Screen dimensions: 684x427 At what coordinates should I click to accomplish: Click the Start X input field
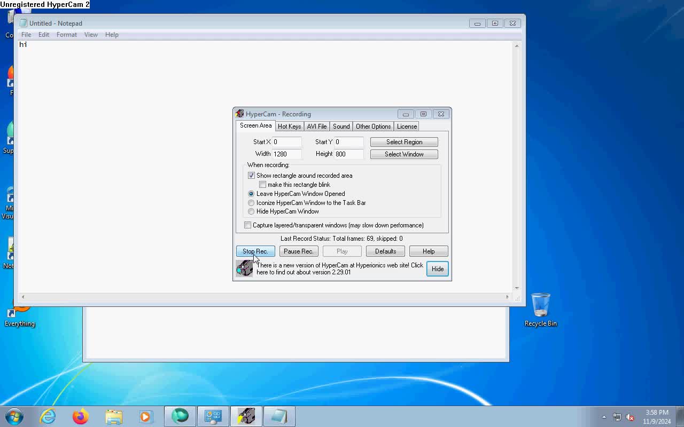pos(287,142)
